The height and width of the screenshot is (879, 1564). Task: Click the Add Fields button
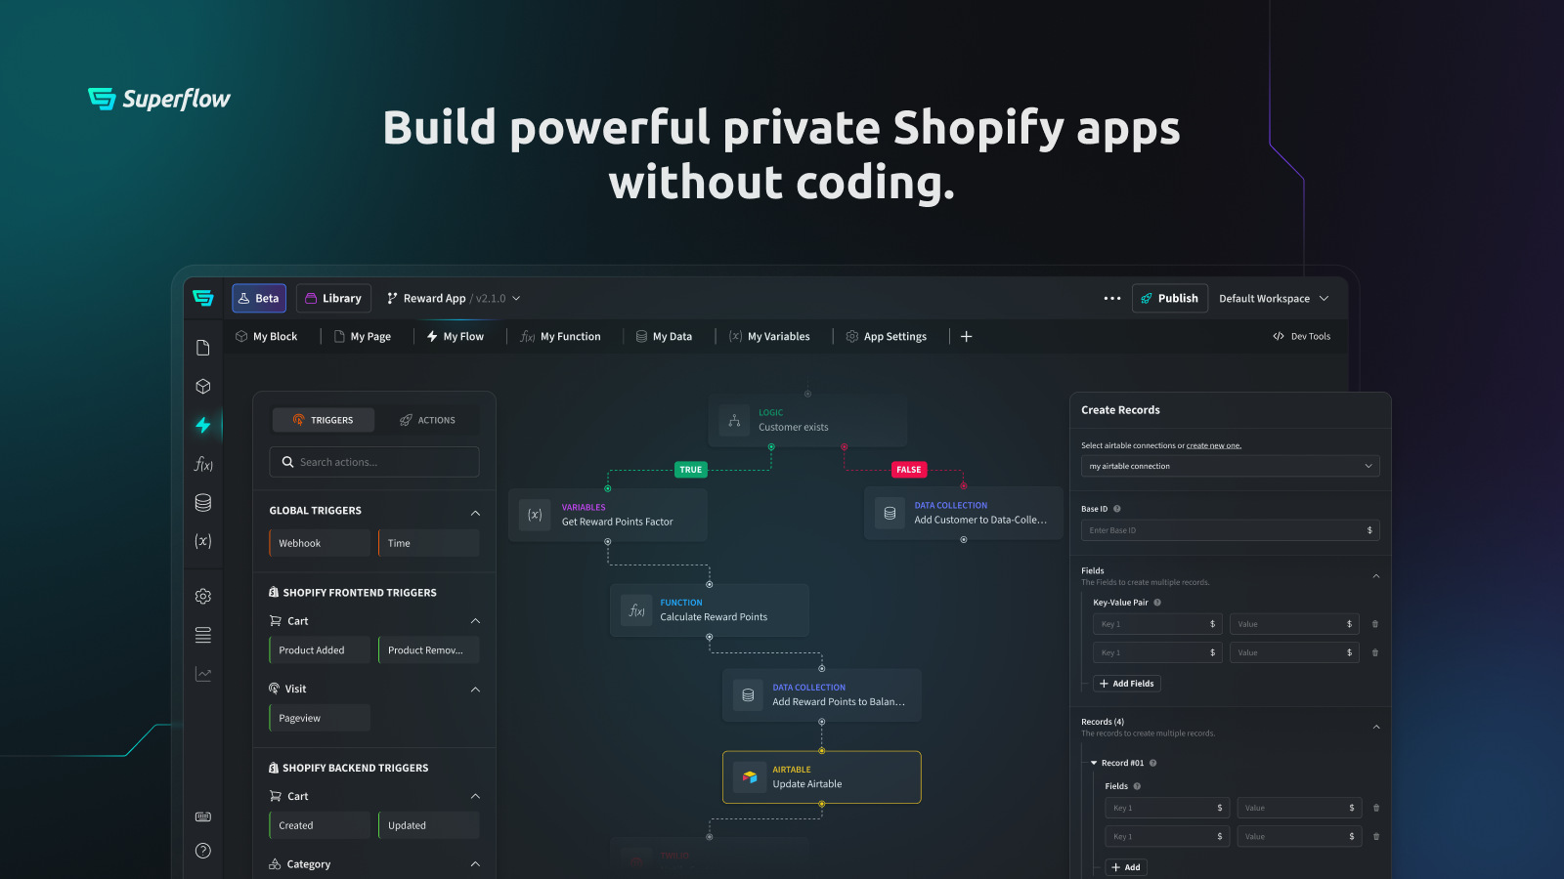pos(1127,684)
